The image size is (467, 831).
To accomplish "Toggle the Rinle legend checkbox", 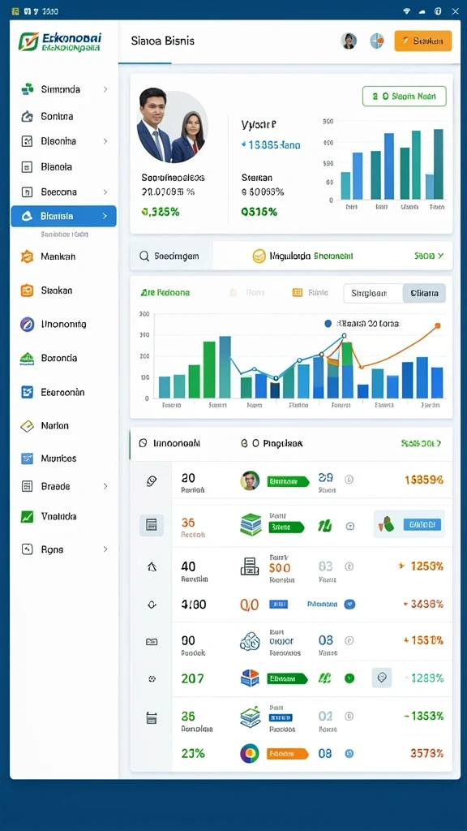I will 297,292.
